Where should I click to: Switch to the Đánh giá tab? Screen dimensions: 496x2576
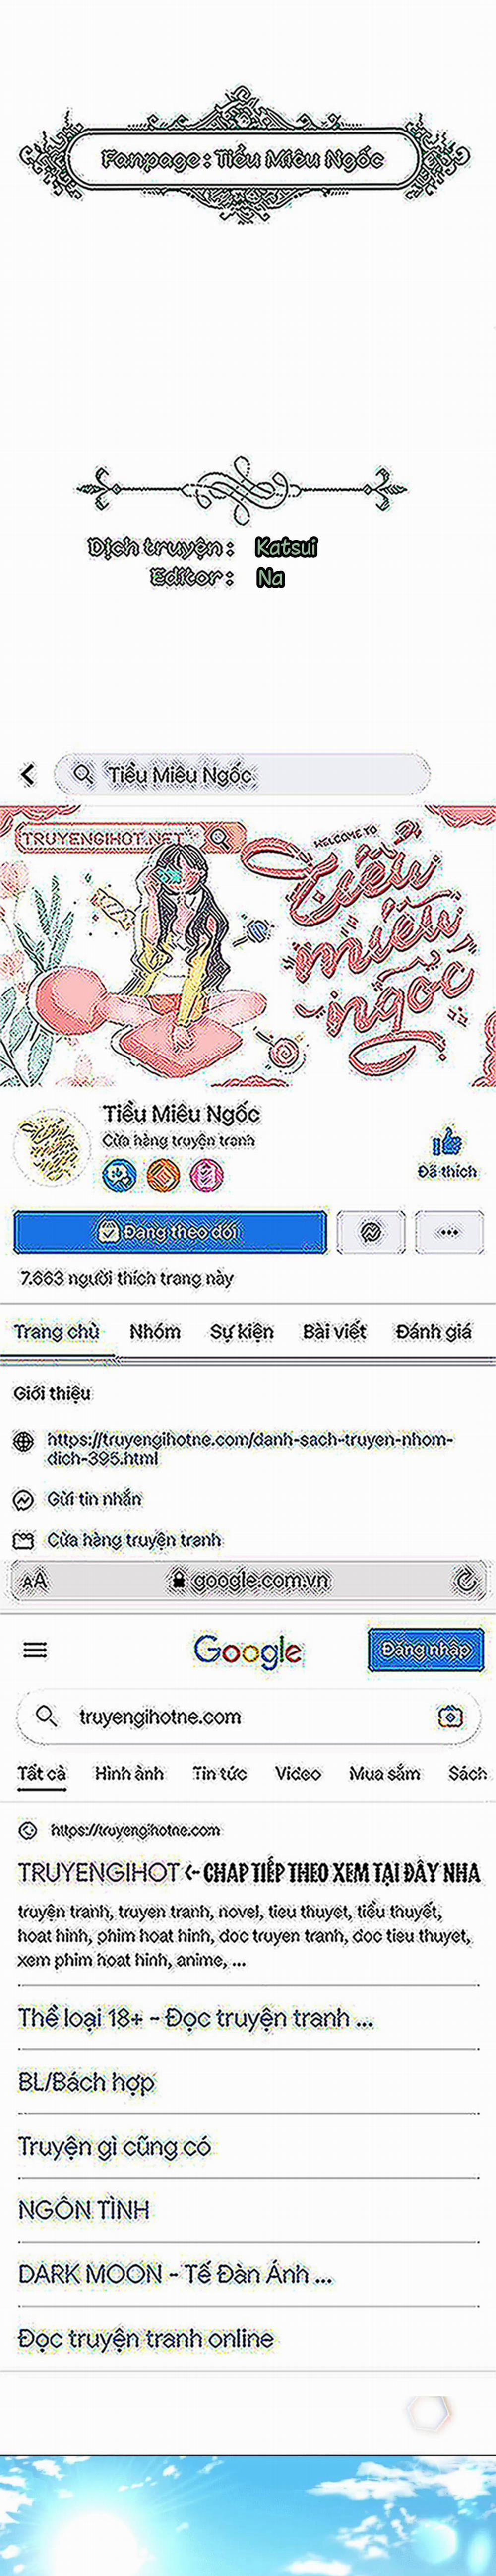pos(433,1332)
